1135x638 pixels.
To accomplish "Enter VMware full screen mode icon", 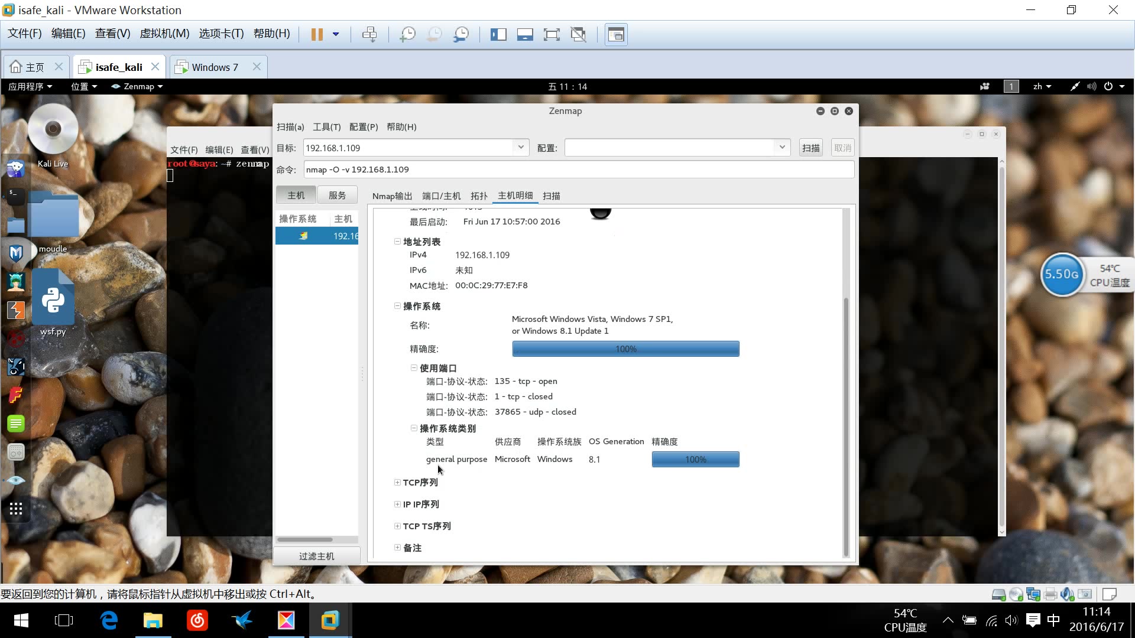I will [x=551, y=35].
